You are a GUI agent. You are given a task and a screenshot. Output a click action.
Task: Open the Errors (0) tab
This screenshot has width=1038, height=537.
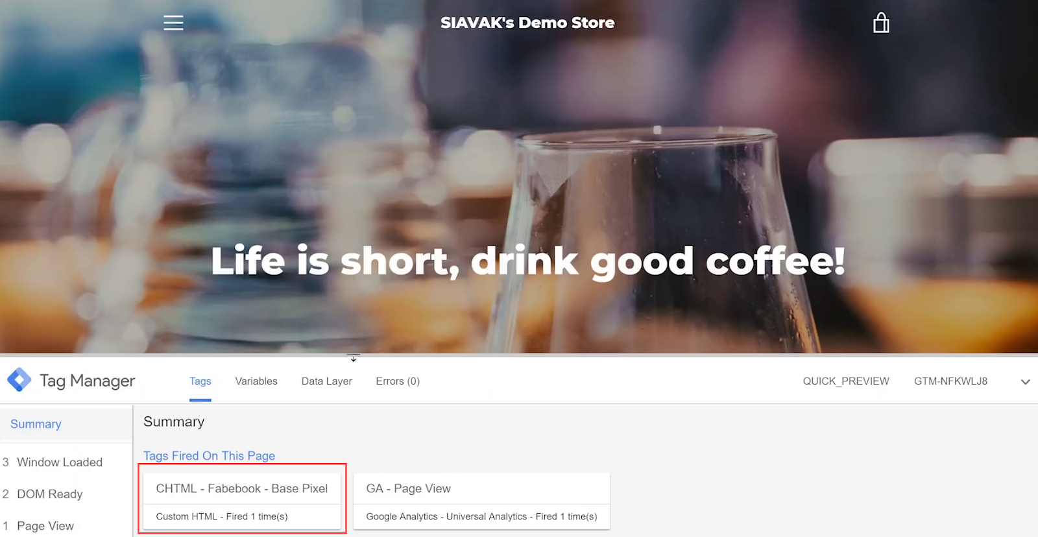click(398, 381)
